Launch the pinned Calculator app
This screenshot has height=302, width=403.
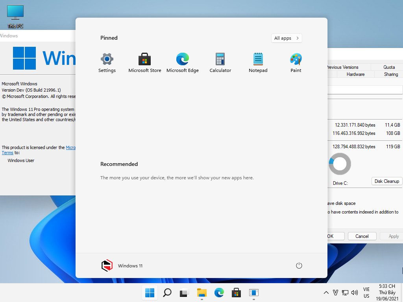[x=220, y=63]
